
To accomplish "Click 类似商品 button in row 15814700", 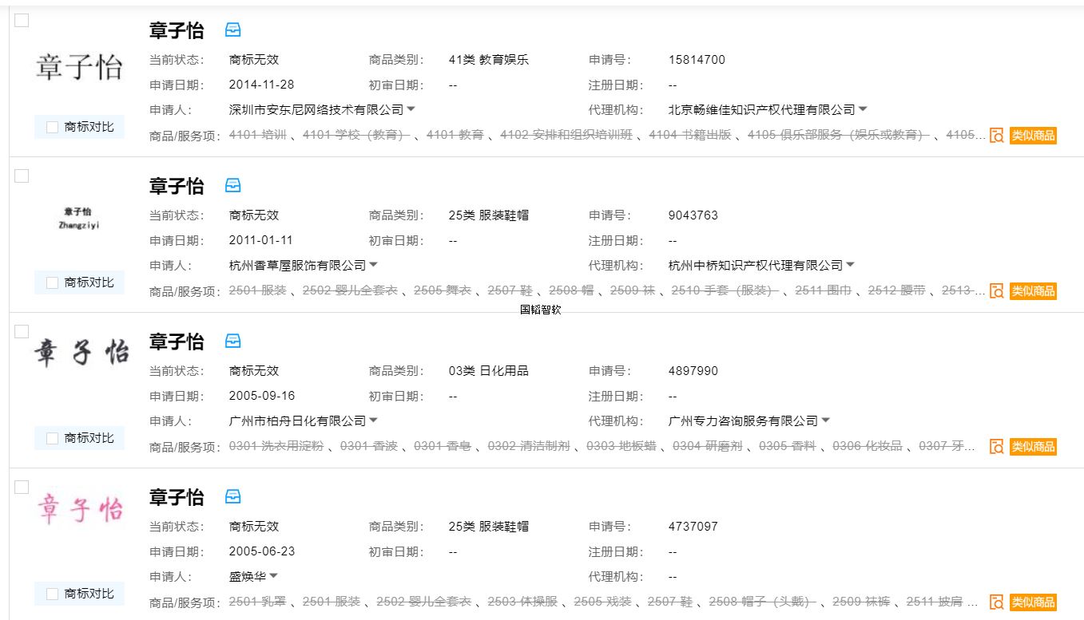I will click(1033, 136).
